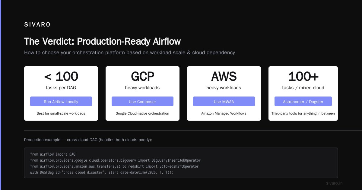Click the '100+' card heading

coord(303,77)
